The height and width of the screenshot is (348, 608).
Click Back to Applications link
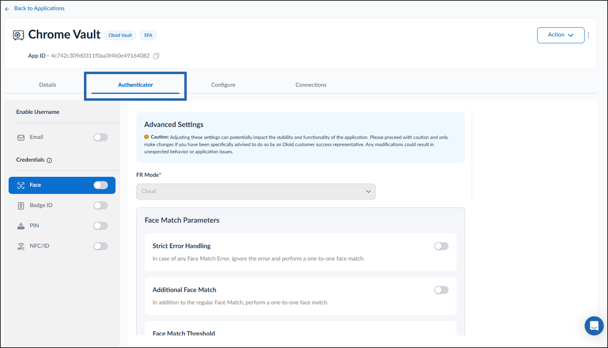pos(39,8)
